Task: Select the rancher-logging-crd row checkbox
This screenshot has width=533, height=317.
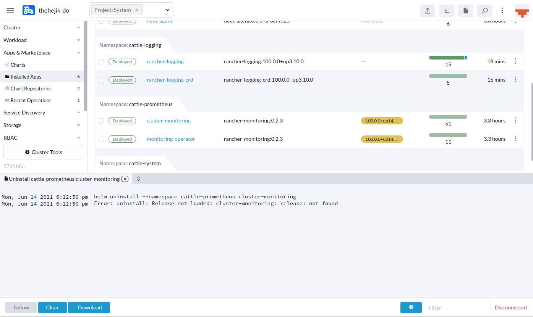Action: [x=101, y=80]
